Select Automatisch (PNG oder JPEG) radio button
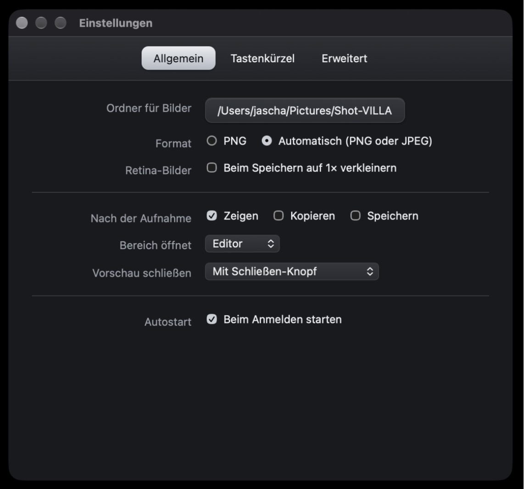 pyautogui.click(x=267, y=141)
